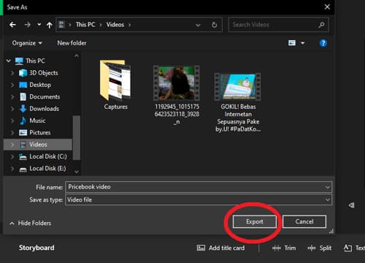365x263 pixels.
Task: Click the Documents icon in the tree
Action: (23, 96)
